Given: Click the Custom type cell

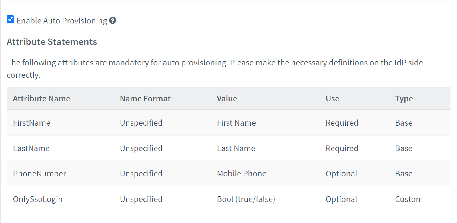Looking at the screenshot, I should pos(409,199).
